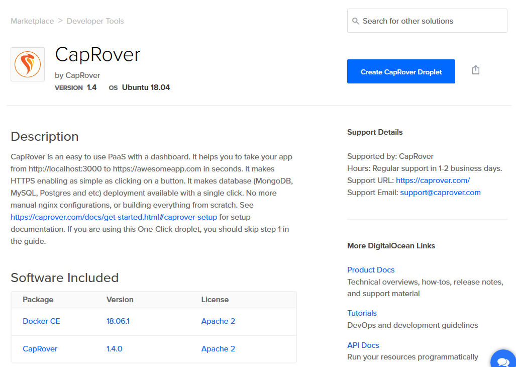View the Apache 2 license for Docker CE

pos(218,321)
